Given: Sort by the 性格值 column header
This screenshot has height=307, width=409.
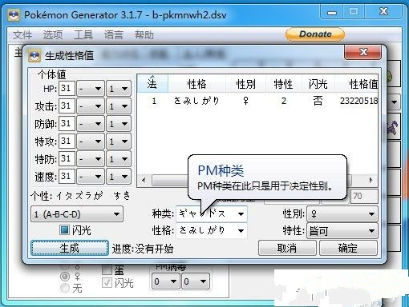Looking at the screenshot, I should click(x=357, y=84).
